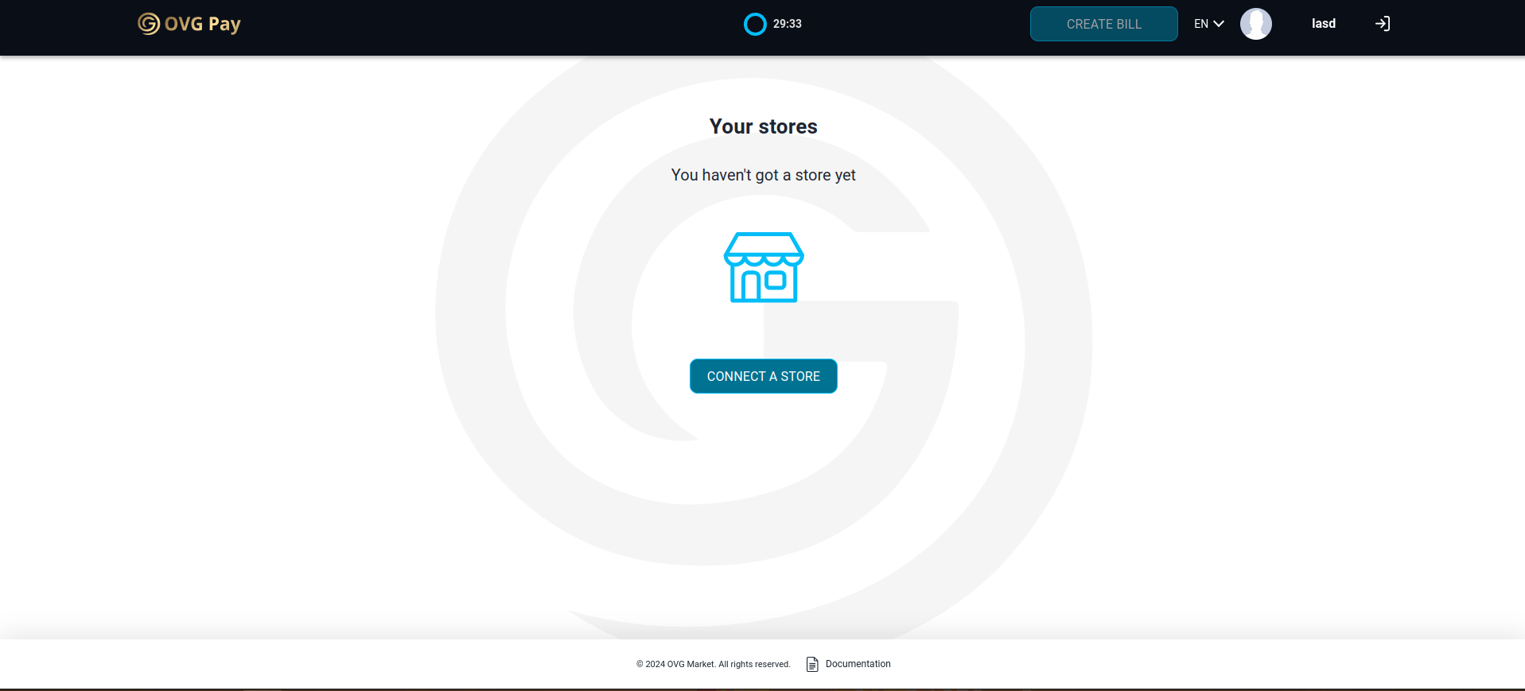Viewport: 1525px width, 691px height.
Task: Click the Your stores heading
Action: (x=764, y=126)
